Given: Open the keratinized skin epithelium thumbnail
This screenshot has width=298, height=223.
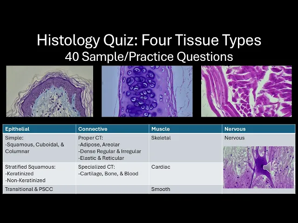Looking at the screenshot, I should (x=50, y=91).
